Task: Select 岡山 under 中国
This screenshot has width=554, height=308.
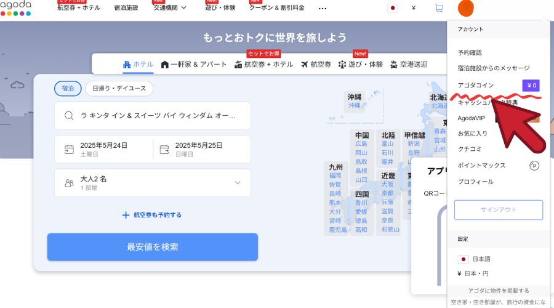Action: coord(361,153)
